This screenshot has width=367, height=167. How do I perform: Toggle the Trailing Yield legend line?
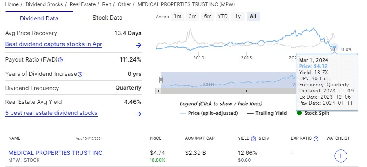pyautogui.click(x=267, y=113)
